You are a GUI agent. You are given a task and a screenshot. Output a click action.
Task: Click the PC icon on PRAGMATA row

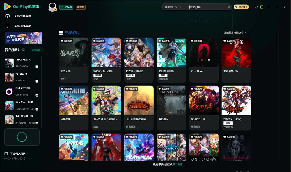click(37, 67)
